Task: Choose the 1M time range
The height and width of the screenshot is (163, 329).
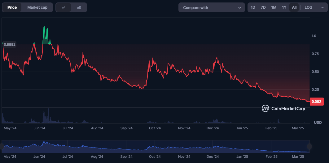Action: [274, 7]
